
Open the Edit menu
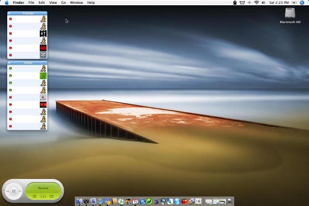tap(42, 2)
